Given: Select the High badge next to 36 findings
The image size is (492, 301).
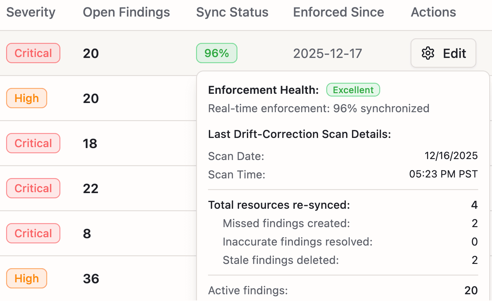Looking at the screenshot, I should pos(26,278).
